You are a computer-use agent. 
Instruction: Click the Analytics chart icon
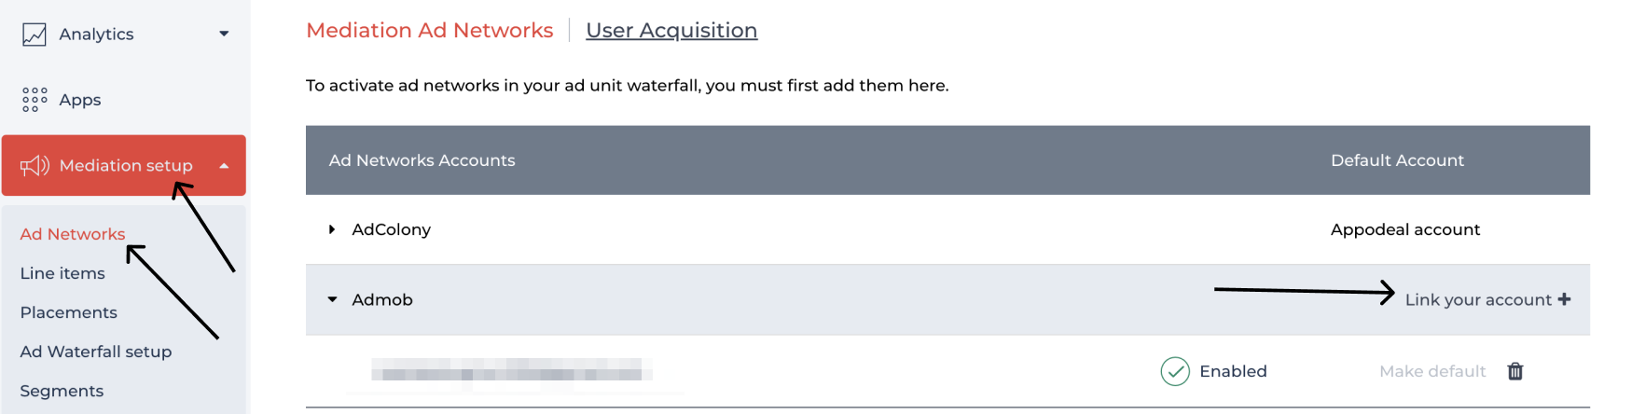[35, 34]
